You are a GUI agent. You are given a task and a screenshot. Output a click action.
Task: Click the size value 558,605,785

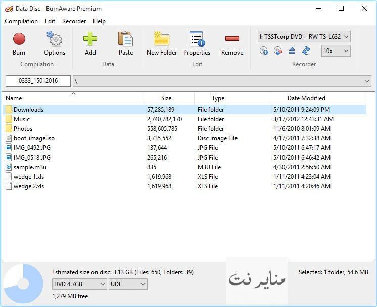point(162,129)
